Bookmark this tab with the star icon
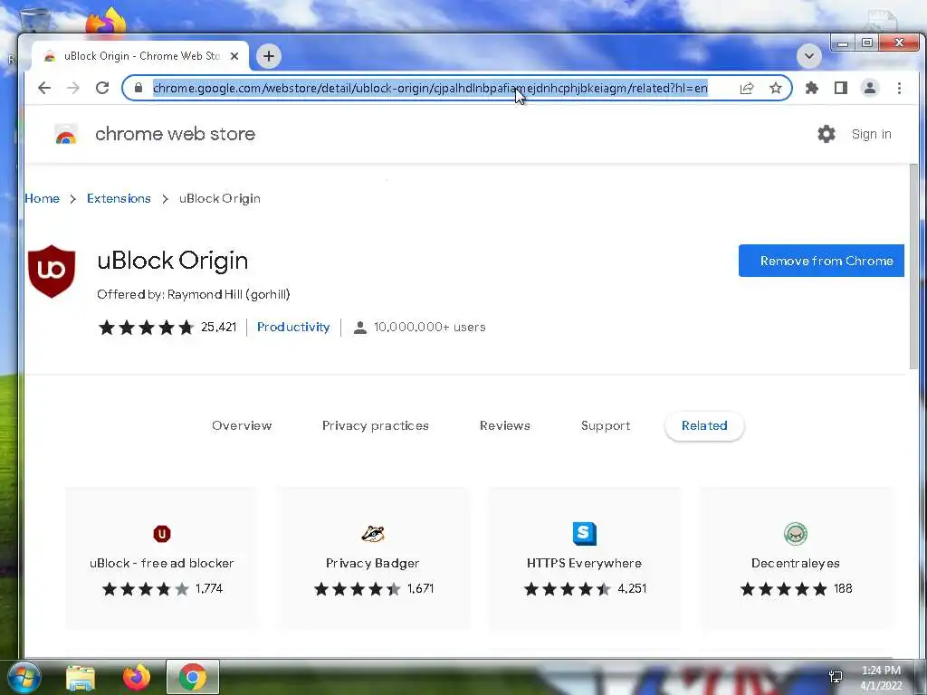The image size is (927, 695). coord(776,88)
